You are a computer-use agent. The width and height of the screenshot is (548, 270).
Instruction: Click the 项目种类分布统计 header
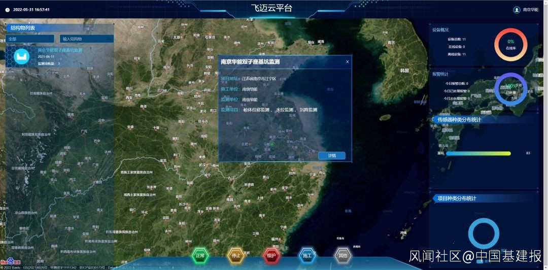(x=457, y=198)
